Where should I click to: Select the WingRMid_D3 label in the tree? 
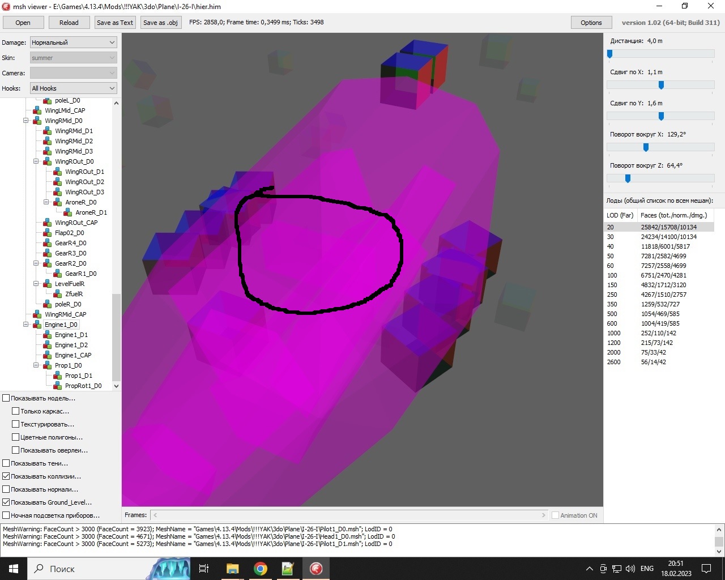coord(74,151)
